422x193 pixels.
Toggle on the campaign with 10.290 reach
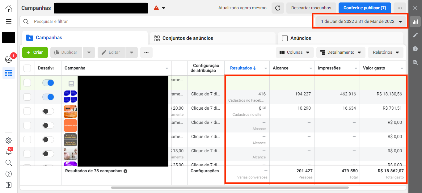tap(48, 111)
